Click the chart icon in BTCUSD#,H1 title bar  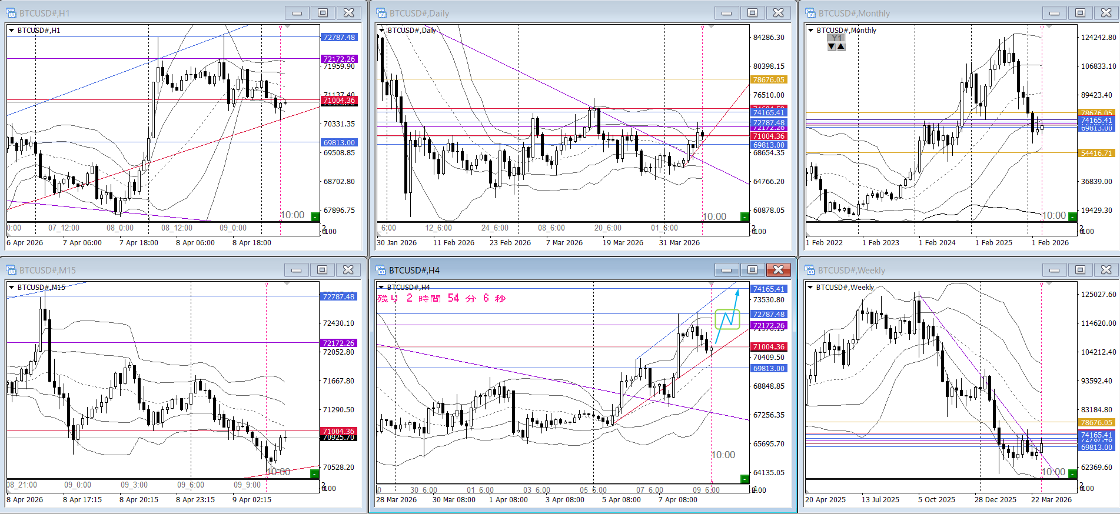pos(11,13)
